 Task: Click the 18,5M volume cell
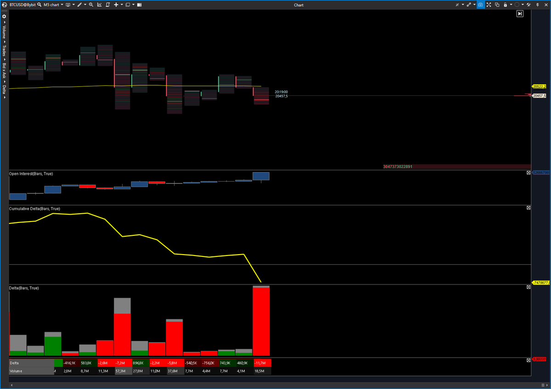(x=262, y=371)
